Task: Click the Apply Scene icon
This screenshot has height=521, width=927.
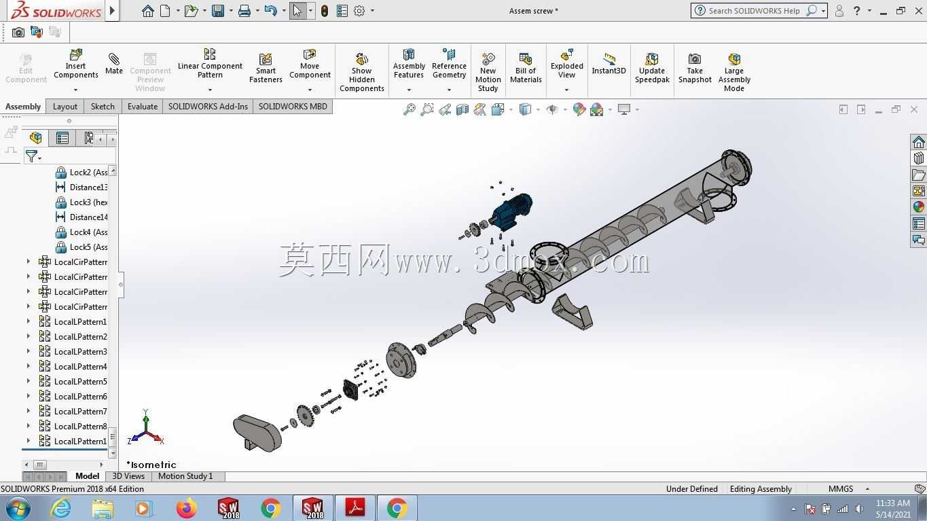Action: tap(597, 109)
